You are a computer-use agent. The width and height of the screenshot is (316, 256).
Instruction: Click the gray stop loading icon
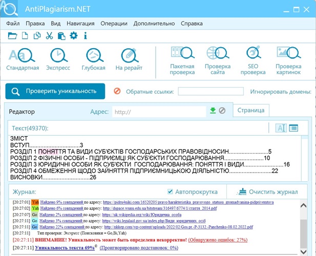(x=222, y=111)
